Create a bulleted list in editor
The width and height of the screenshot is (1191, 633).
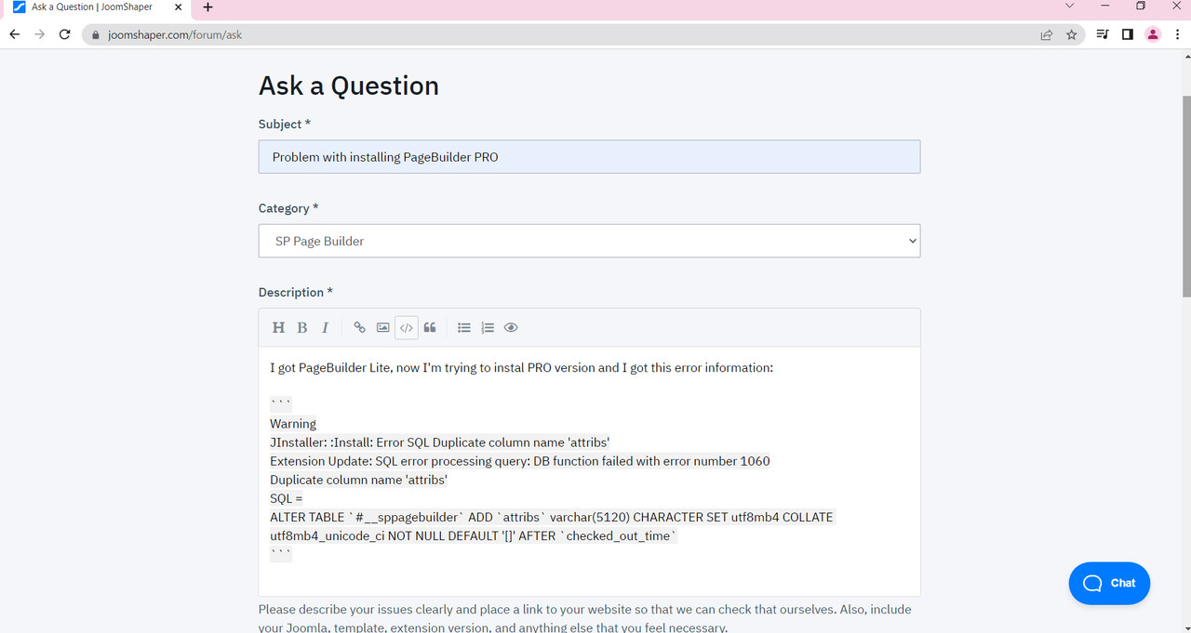click(464, 327)
